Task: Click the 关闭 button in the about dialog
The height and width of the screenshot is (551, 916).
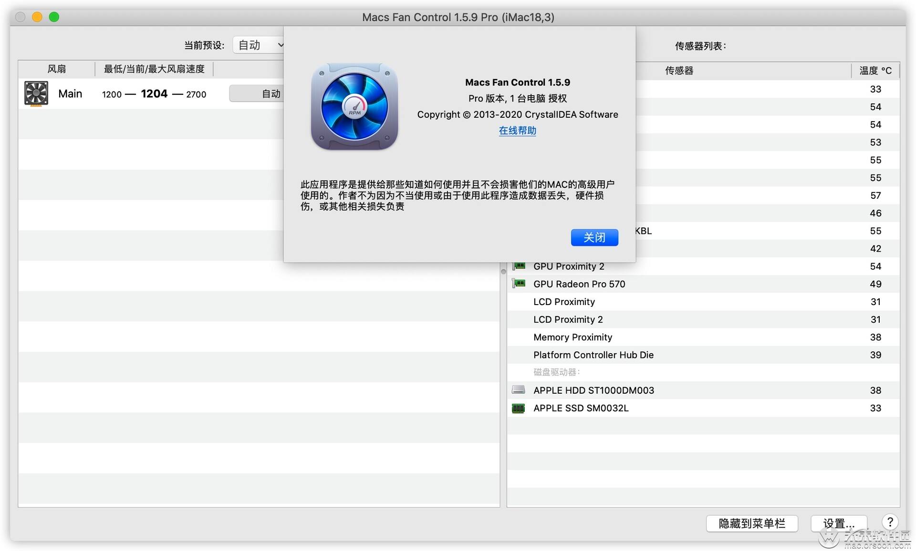Action: (x=594, y=237)
